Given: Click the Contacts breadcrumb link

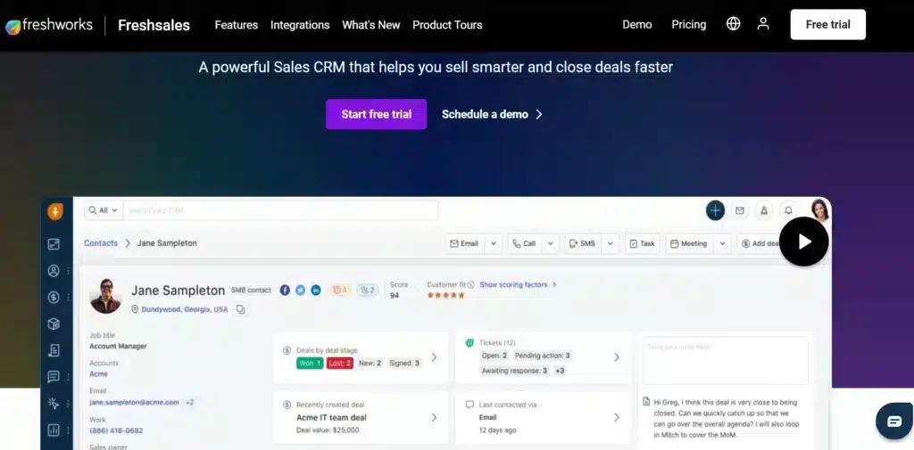Looking at the screenshot, I should coord(101,242).
